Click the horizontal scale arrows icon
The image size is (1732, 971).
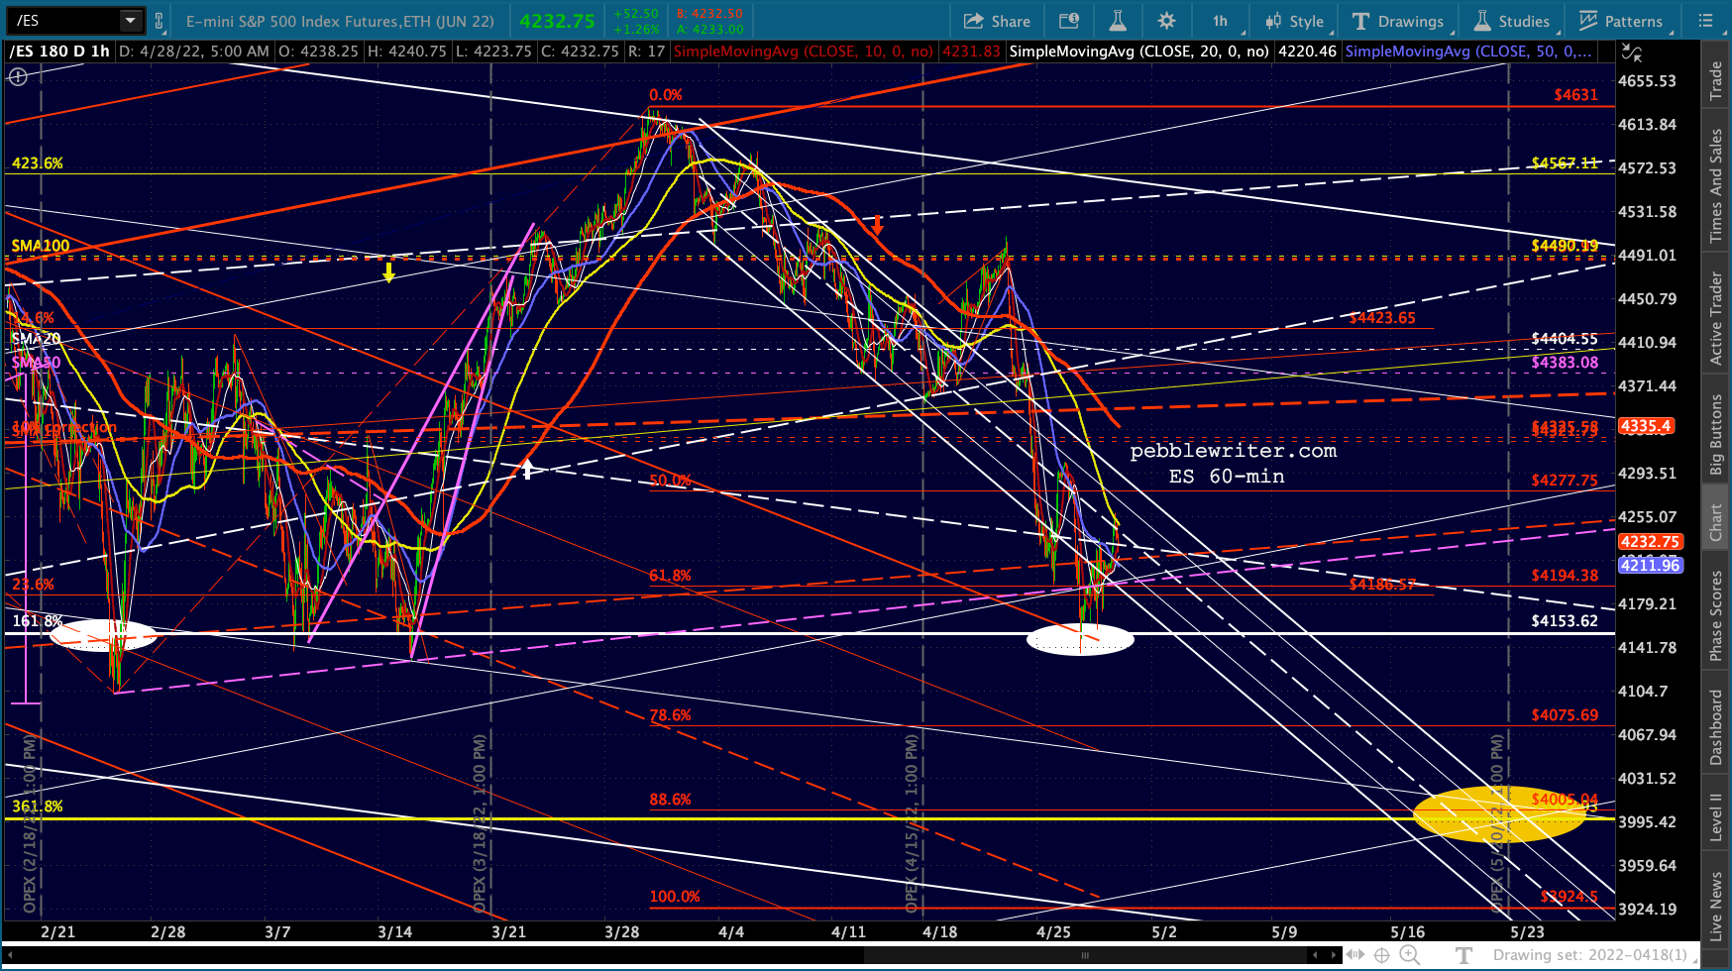[1354, 955]
